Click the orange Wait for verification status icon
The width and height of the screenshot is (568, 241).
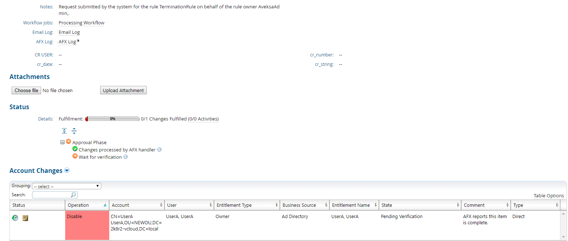tap(75, 156)
